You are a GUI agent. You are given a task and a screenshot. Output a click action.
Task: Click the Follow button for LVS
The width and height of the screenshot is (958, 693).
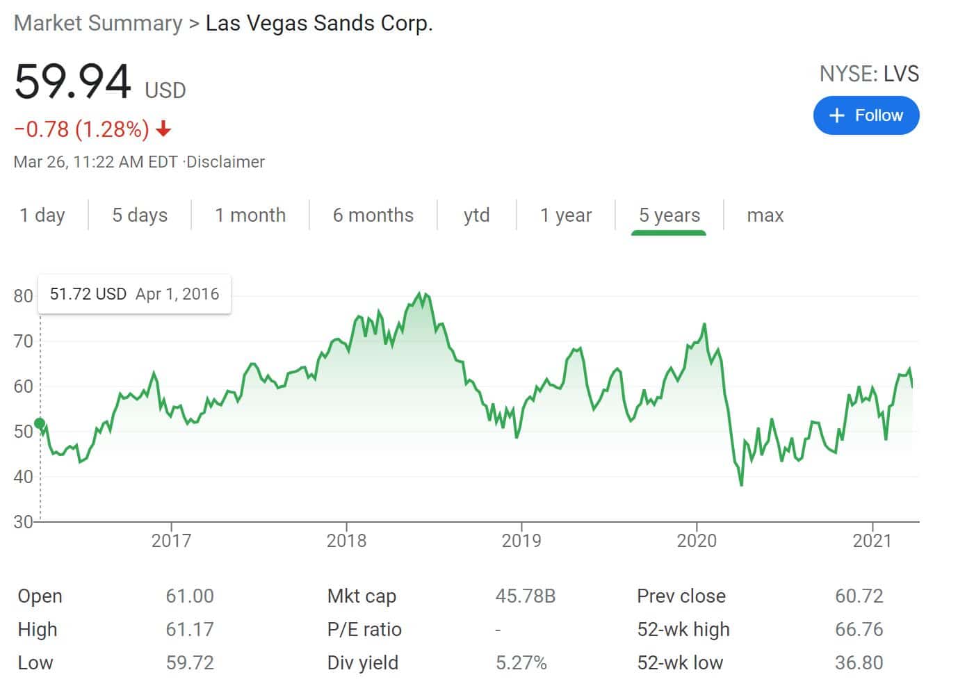(x=866, y=115)
